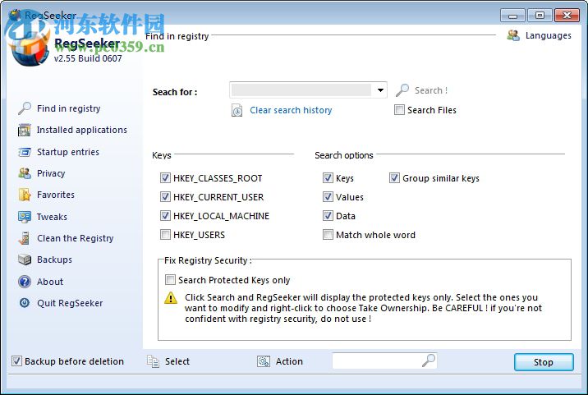Open Favorites star icon

click(24, 195)
